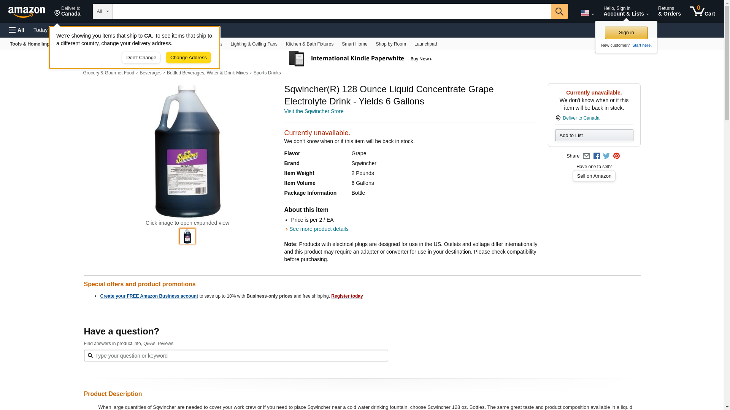Open the All hamburger menu
The image size is (730, 410).
pyautogui.click(x=17, y=30)
